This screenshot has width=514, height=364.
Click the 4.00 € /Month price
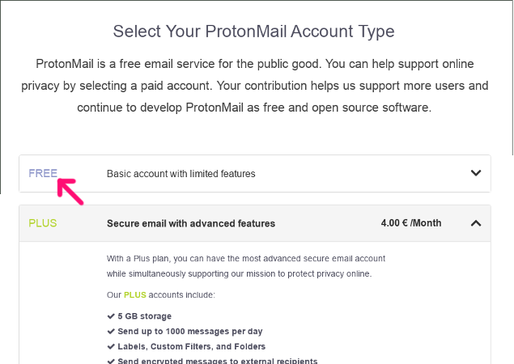point(411,223)
